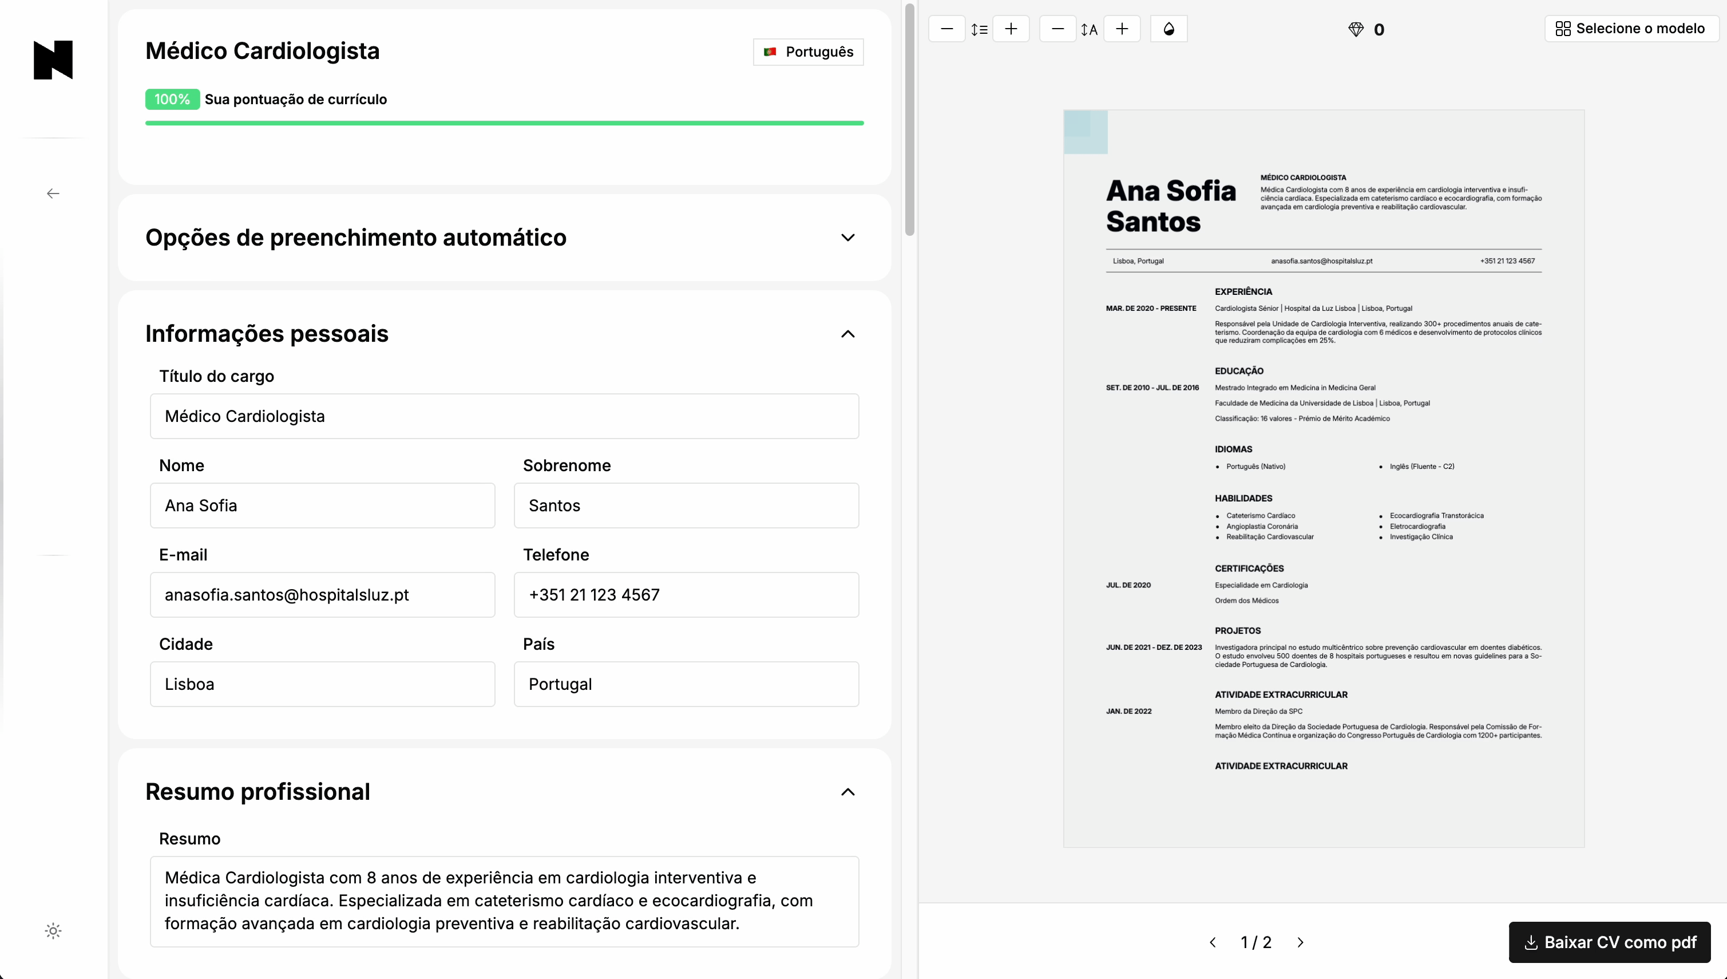Toggle light/dark theme sun icon

53,930
